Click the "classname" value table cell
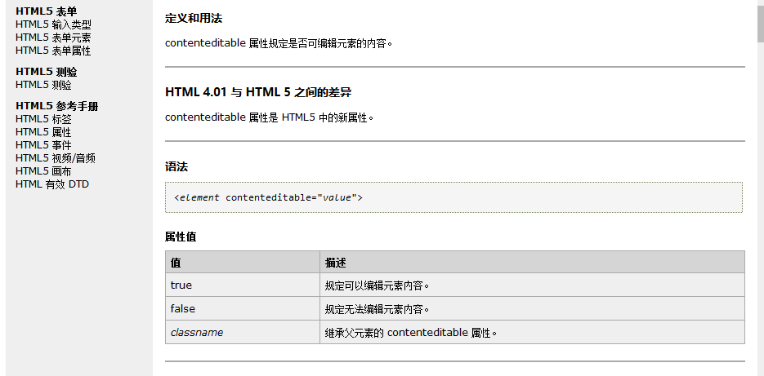 tap(242, 333)
